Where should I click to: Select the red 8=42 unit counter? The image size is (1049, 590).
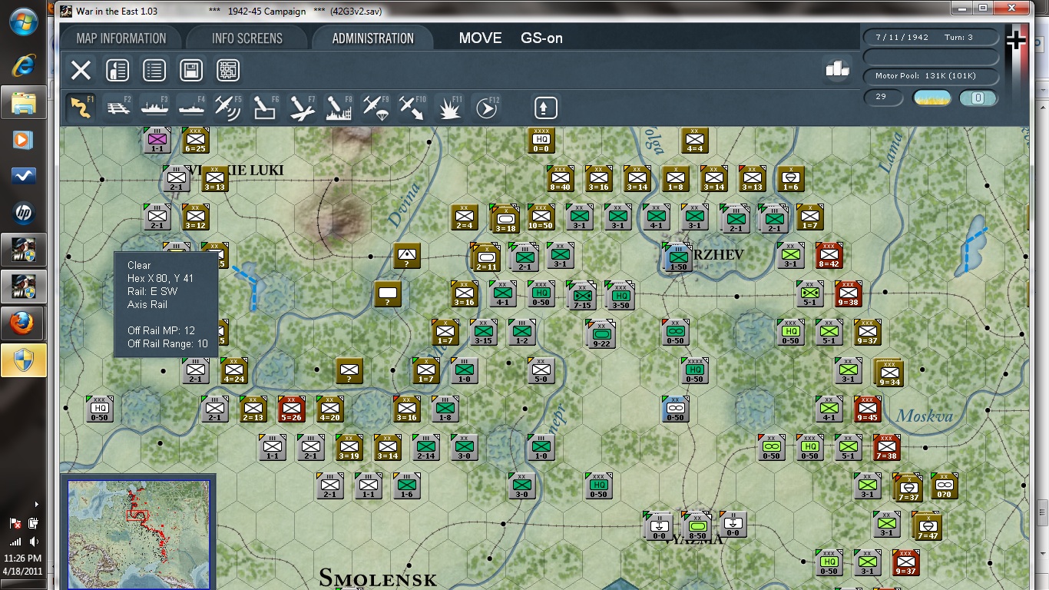(829, 255)
